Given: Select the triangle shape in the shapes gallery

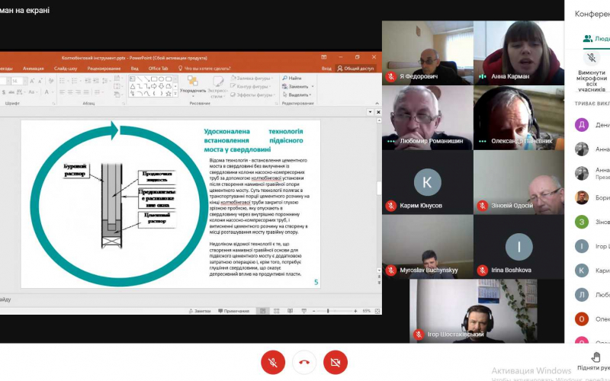Looking at the screenshot, I should 133,86.
